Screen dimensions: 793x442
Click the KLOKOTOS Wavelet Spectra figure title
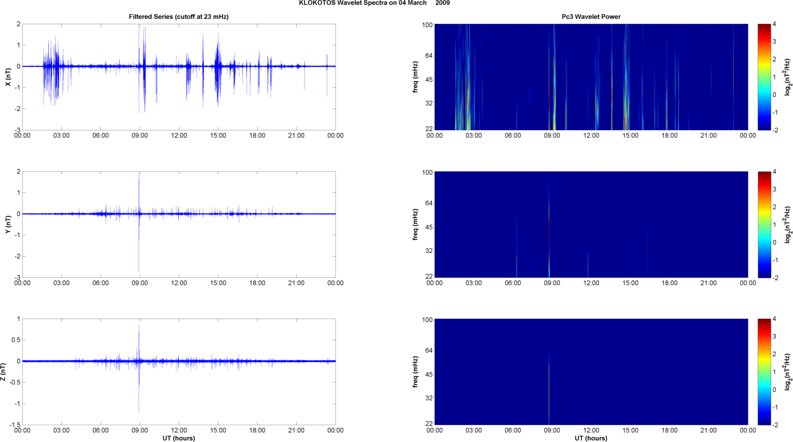pos(374,3)
